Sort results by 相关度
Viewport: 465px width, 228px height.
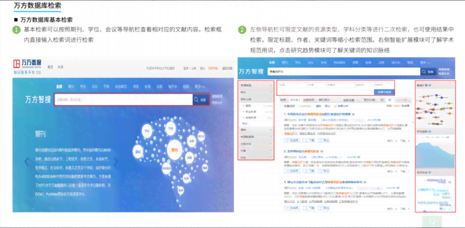pos(295,100)
